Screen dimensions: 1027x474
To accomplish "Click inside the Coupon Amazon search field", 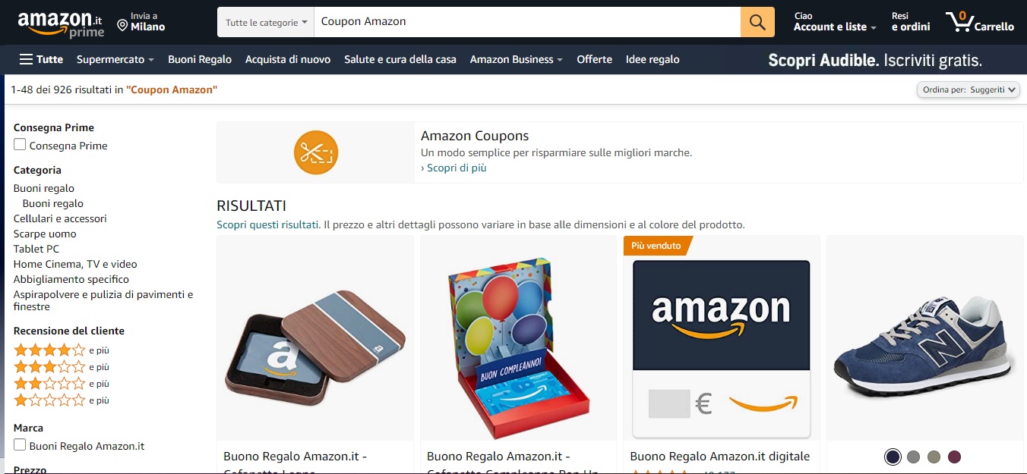I will 527,22.
